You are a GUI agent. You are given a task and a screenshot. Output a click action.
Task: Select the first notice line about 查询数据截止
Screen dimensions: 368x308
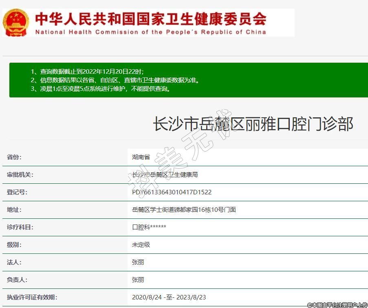coord(87,71)
